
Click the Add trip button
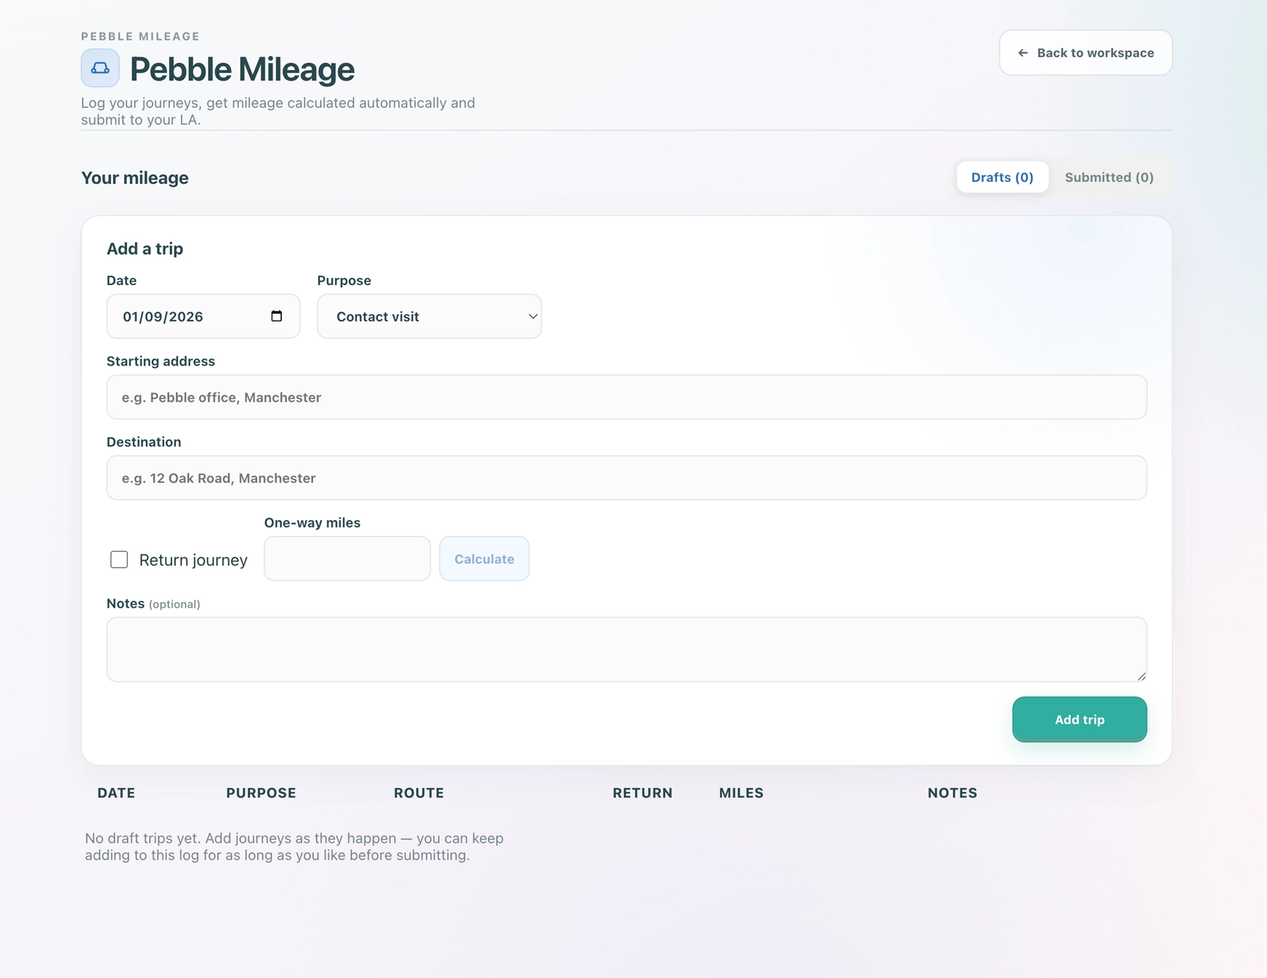(1080, 719)
